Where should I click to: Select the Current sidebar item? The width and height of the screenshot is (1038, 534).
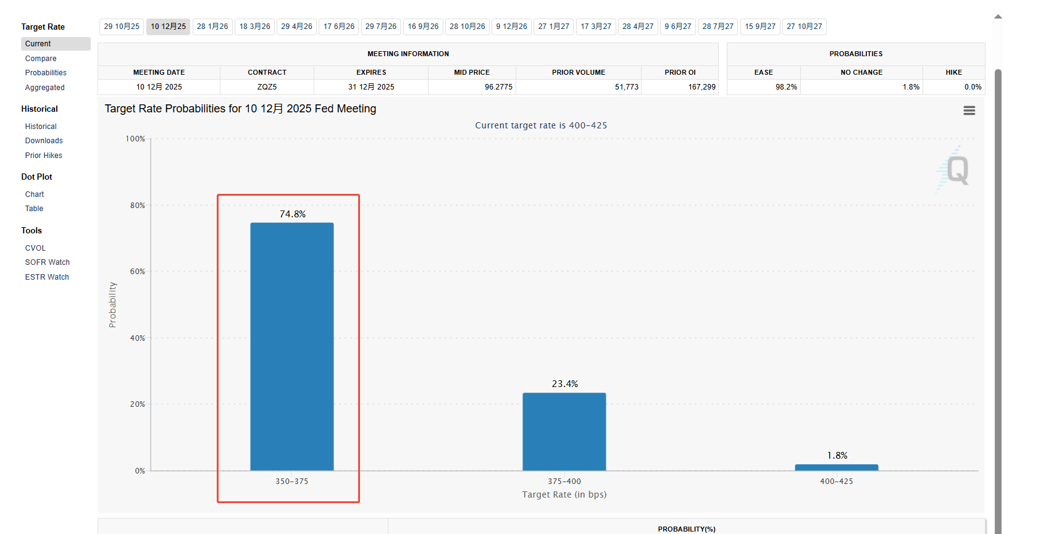(x=38, y=44)
